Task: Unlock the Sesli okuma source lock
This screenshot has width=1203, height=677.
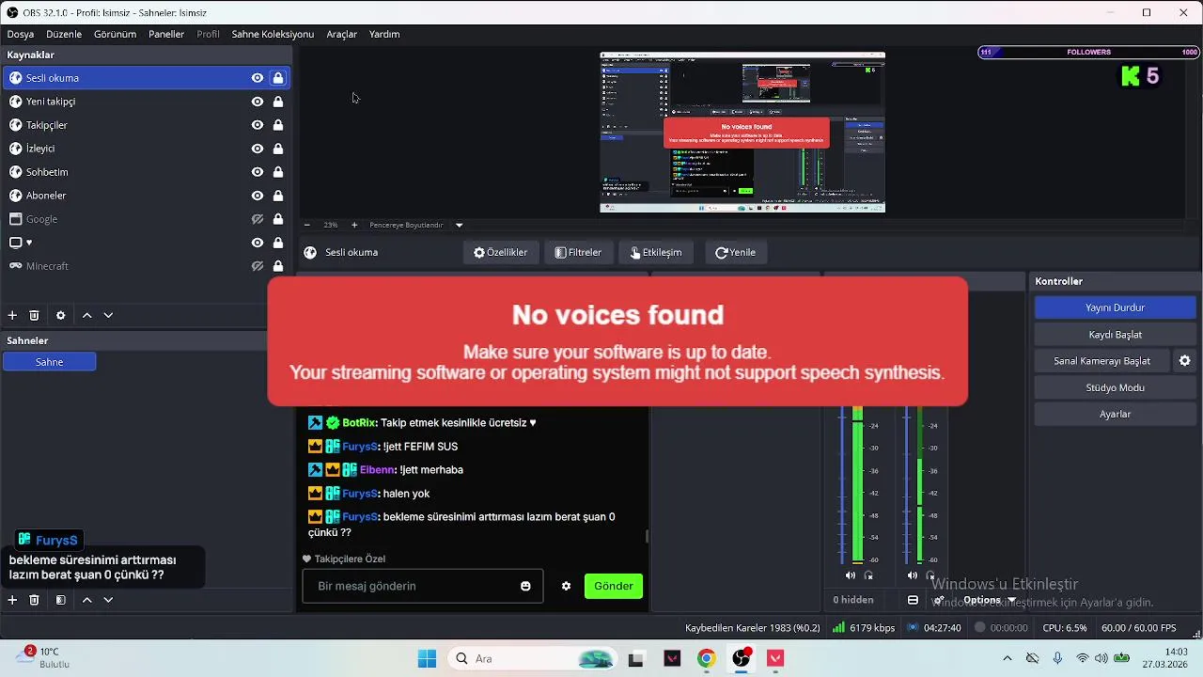Action: pos(278,78)
